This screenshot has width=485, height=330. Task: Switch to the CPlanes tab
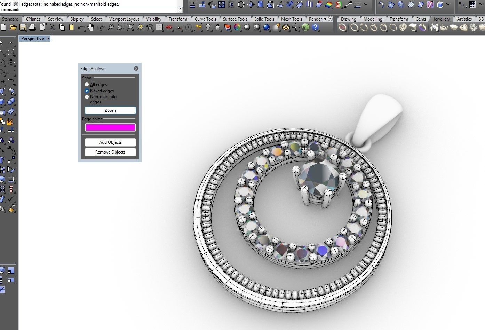pos(33,19)
